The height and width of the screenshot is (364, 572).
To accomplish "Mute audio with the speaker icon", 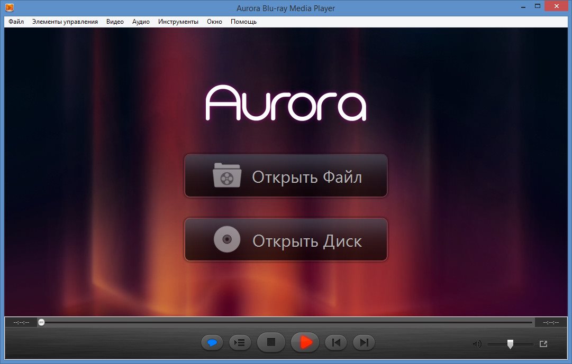I will coord(477,344).
